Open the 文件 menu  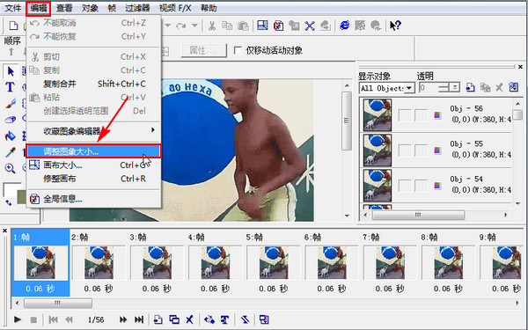[x=13, y=8]
